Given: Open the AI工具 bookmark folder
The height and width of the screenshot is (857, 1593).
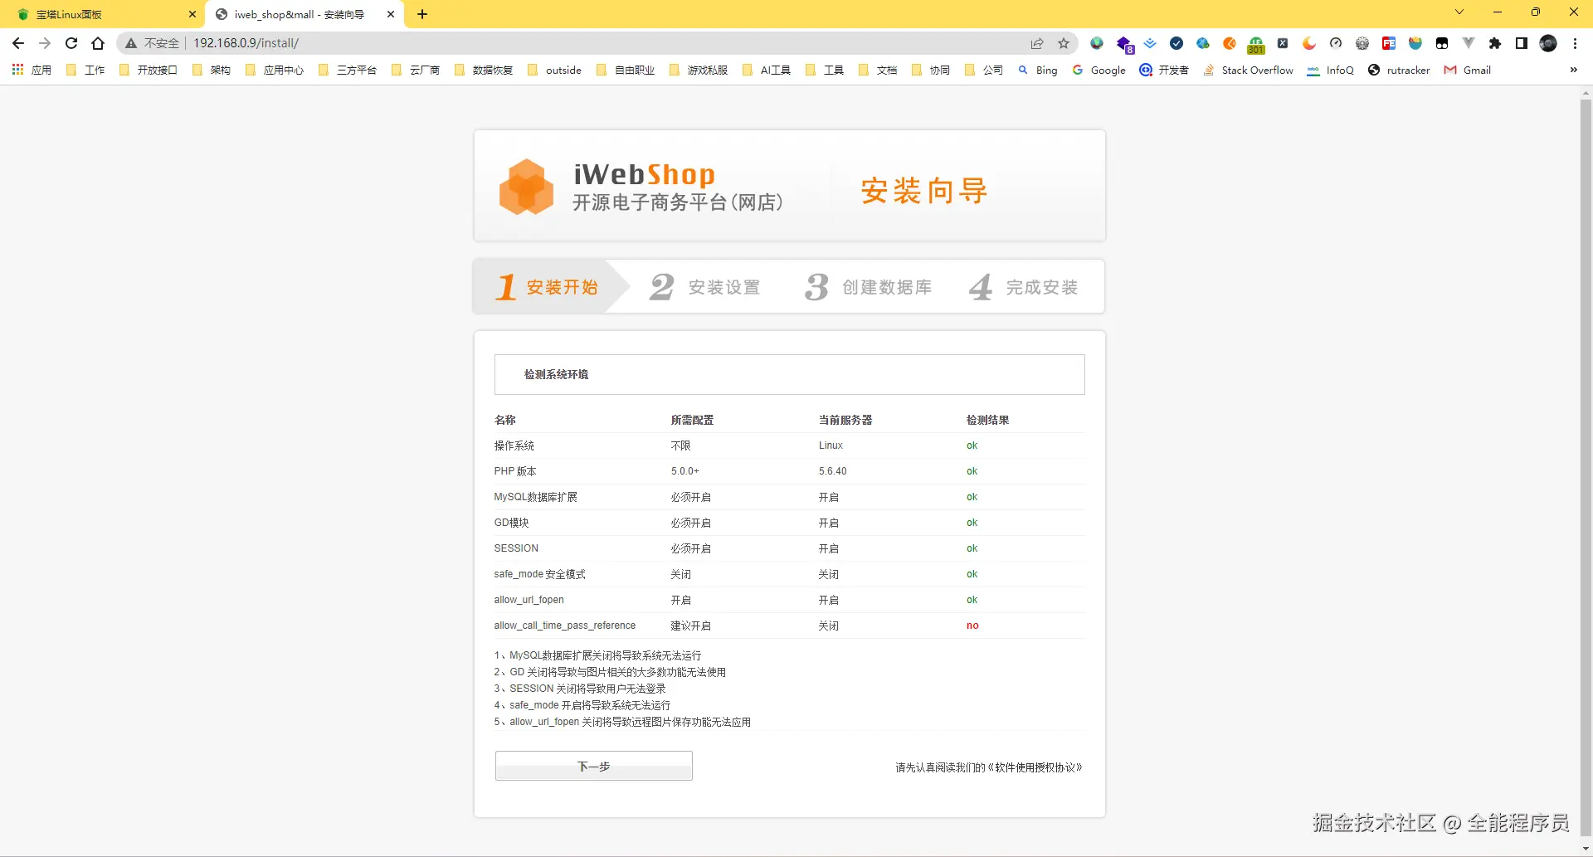Looking at the screenshot, I should 767,71.
